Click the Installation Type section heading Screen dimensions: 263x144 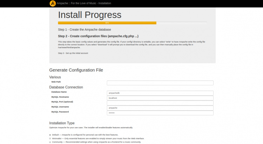(62, 123)
